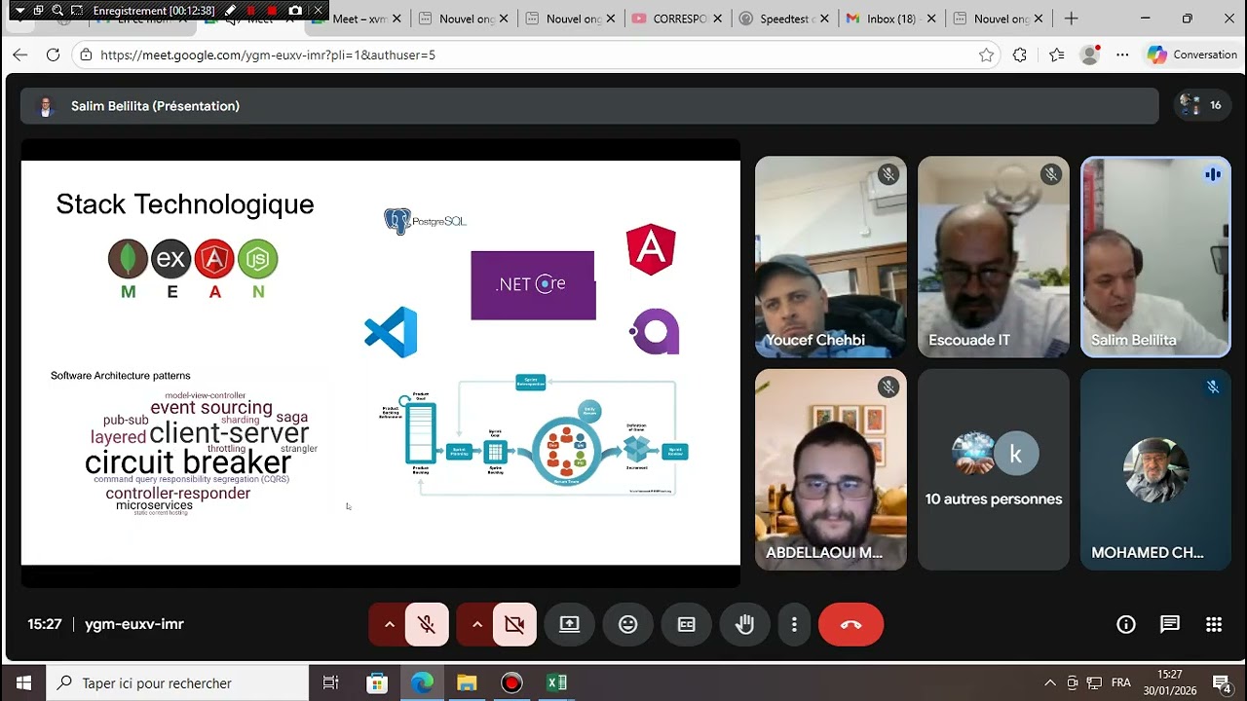Show hidden system tray icons
This screenshot has height=701, width=1247.
pyautogui.click(x=1049, y=683)
